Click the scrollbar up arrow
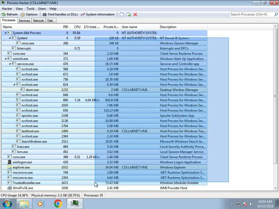The width and height of the screenshot is (279, 209). [x=275, y=26]
